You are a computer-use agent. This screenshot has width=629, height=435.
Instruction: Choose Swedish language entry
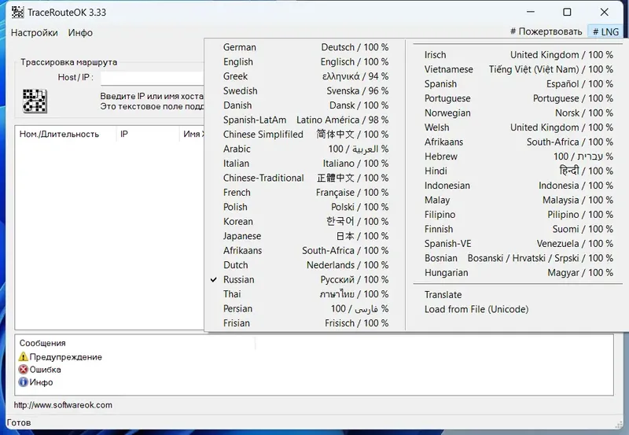[305, 90]
